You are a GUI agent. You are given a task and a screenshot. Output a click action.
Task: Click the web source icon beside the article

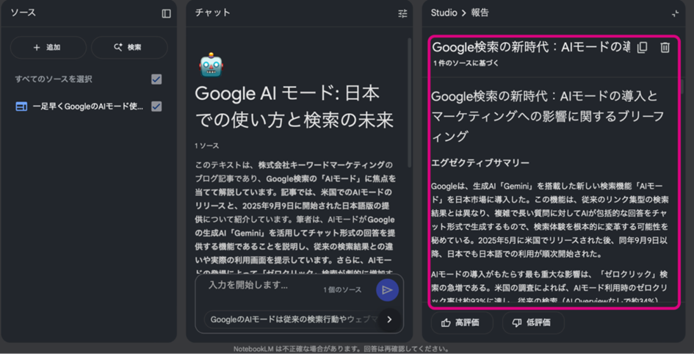pos(21,106)
